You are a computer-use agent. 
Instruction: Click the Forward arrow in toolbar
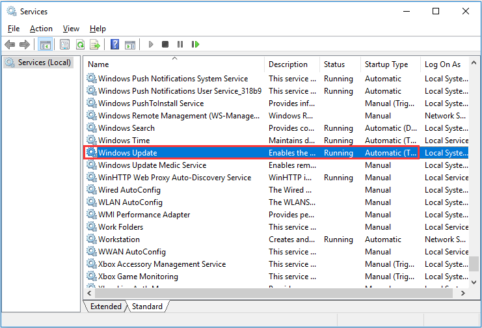pyautogui.click(x=25, y=44)
